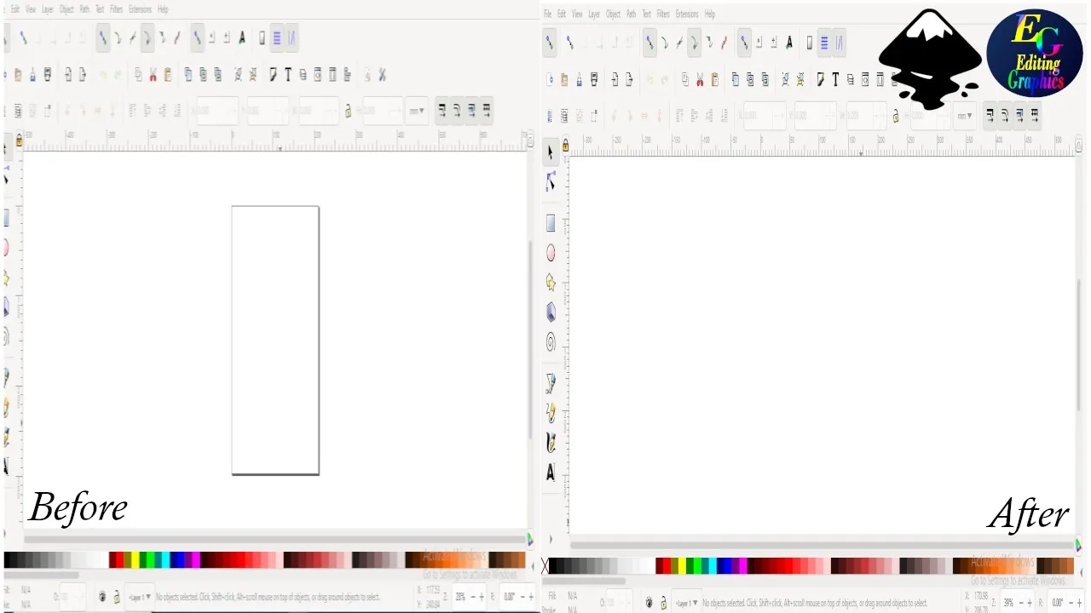The width and height of the screenshot is (1091, 613).
Task: Click Cut scissors icon in Before window
Action: pos(153,75)
